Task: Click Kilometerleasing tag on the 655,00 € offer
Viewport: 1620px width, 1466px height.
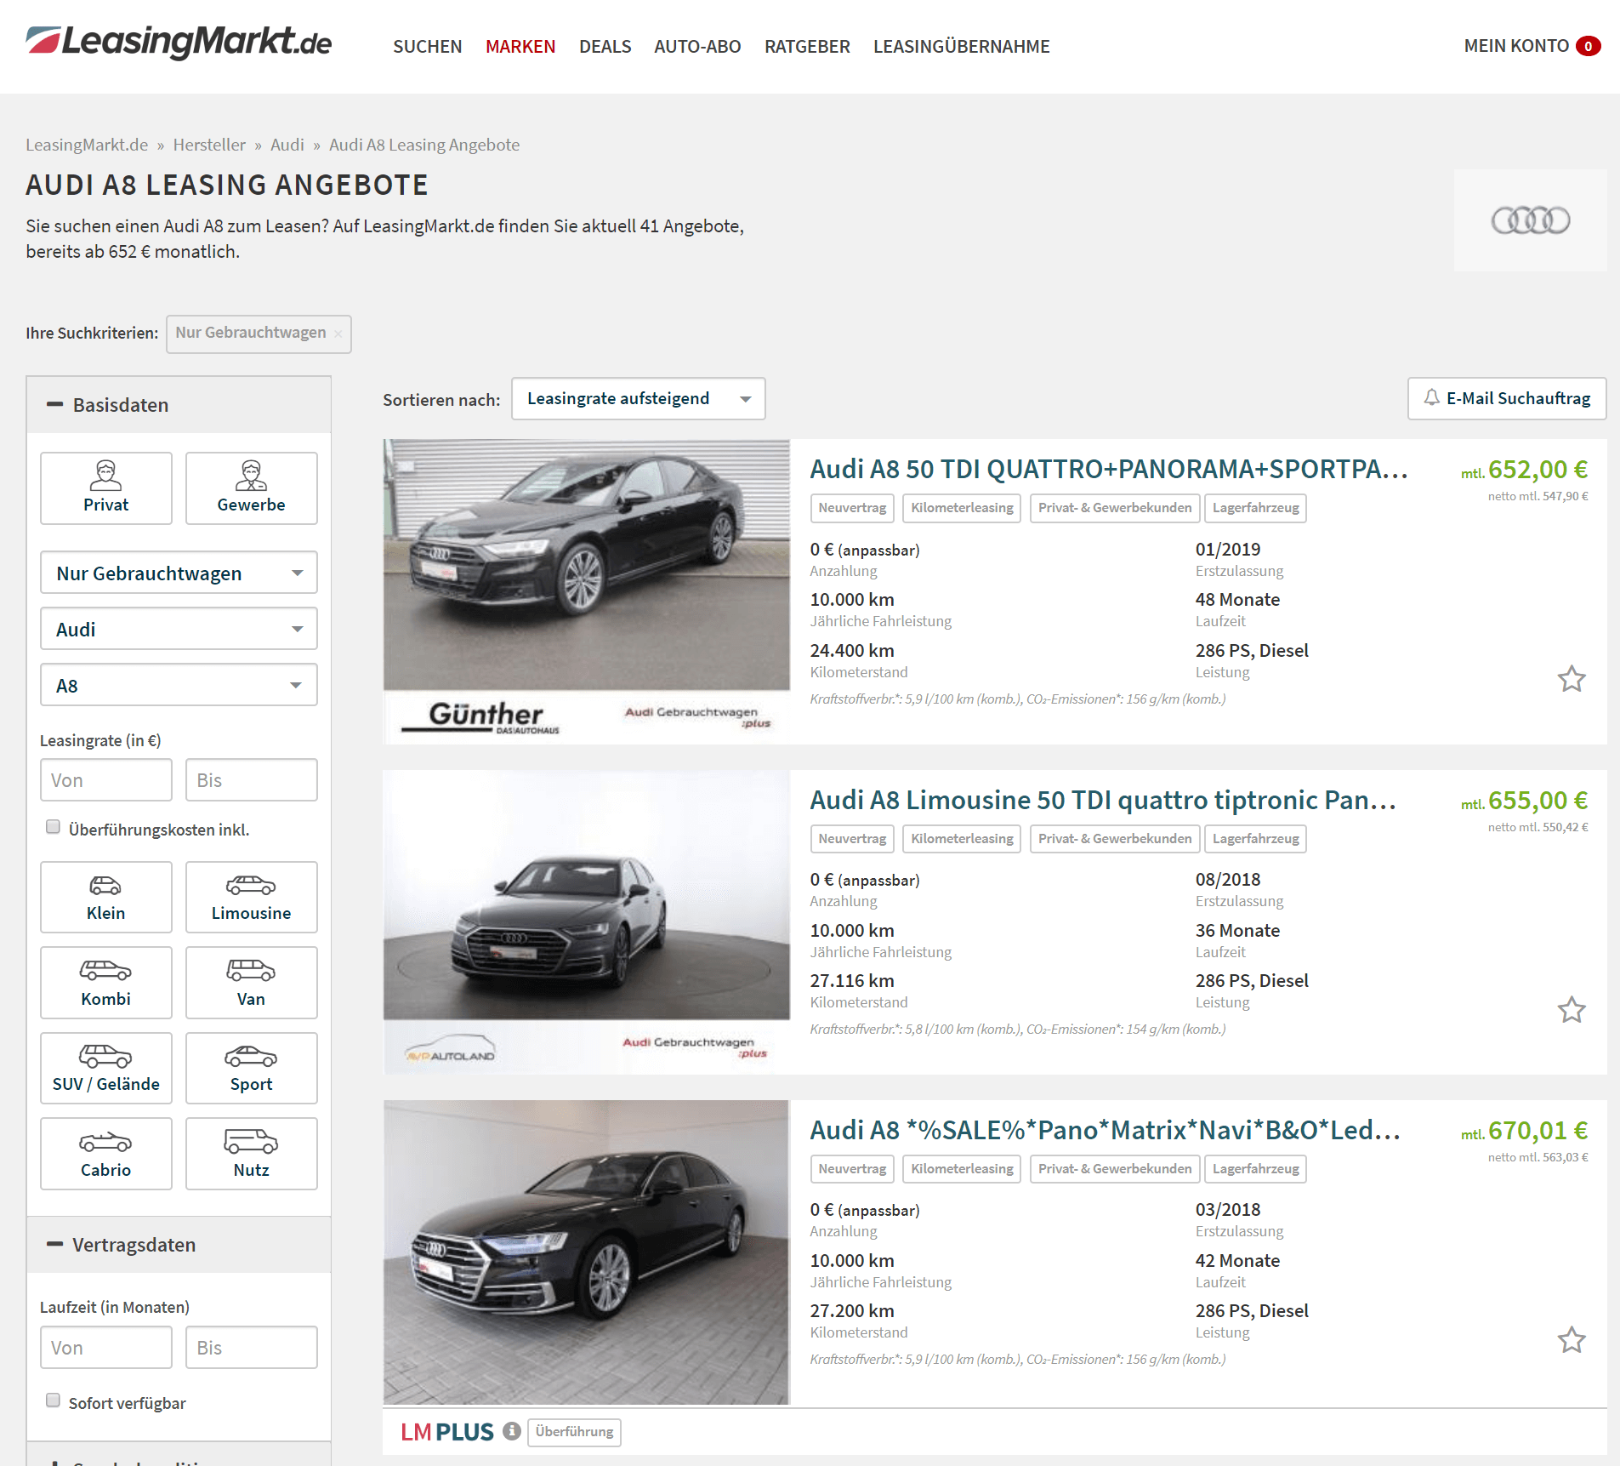Action: (x=962, y=839)
